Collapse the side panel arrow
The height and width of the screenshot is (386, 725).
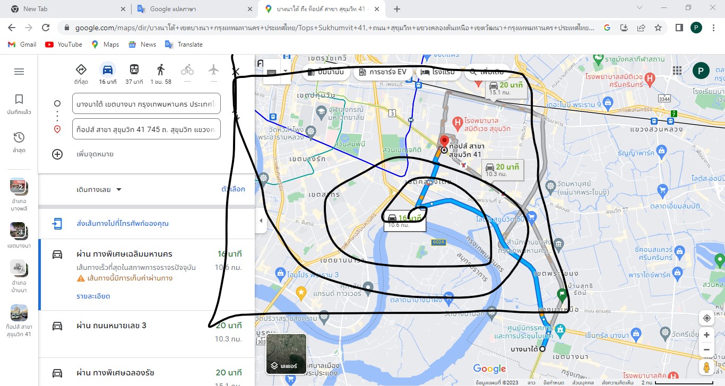[x=261, y=221]
